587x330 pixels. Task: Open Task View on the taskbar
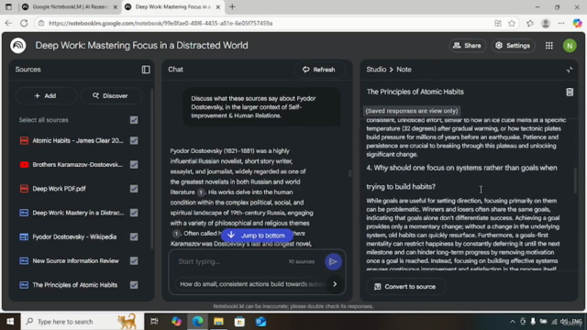154,322
